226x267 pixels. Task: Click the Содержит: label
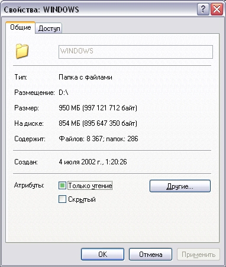(30, 139)
